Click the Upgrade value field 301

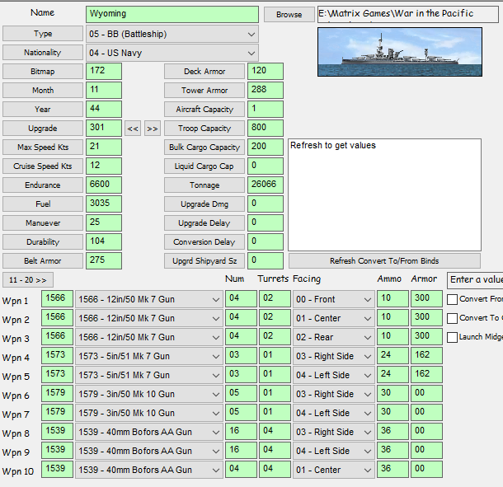pyautogui.click(x=104, y=128)
